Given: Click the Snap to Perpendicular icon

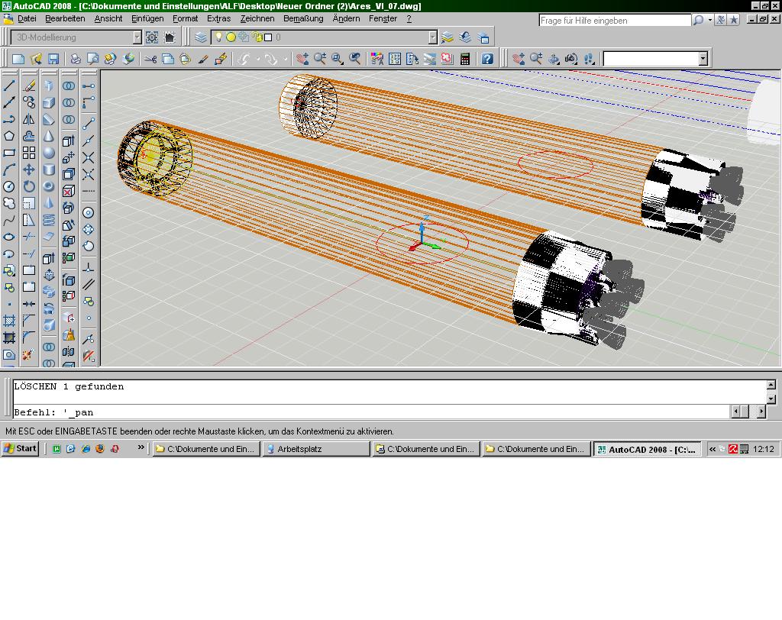Looking at the screenshot, I should [89, 268].
